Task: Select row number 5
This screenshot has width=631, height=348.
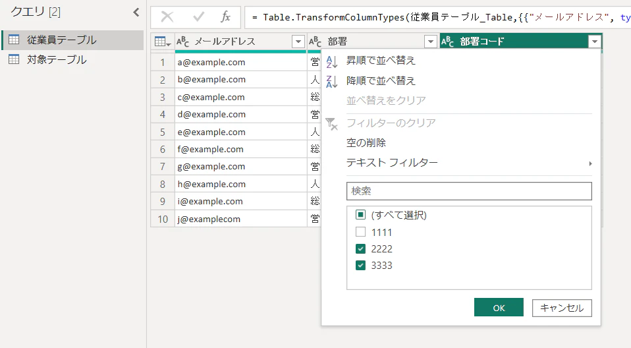Action: pos(163,132)
